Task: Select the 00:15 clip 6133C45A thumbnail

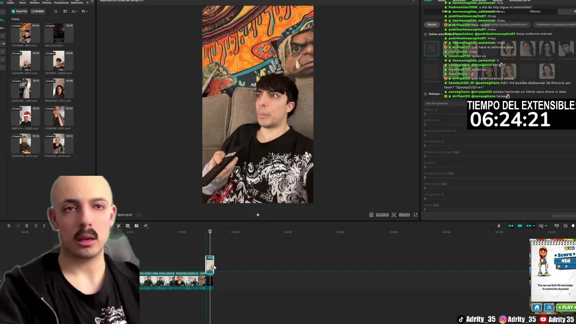Action: click(x=25, y=89)
